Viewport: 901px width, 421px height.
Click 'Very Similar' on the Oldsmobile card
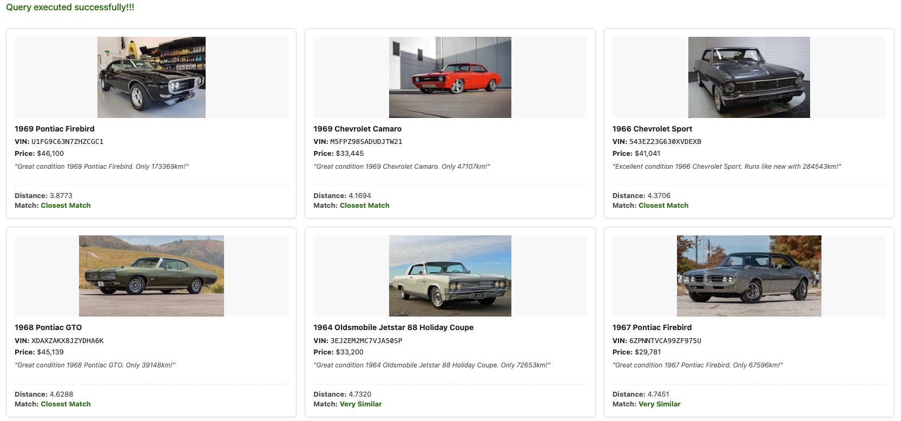coord(361,404)
